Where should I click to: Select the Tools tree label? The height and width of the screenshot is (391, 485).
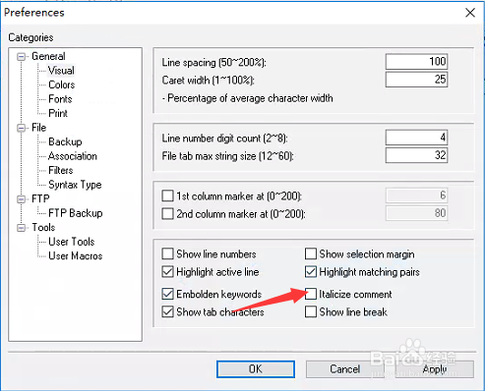[43, 227]
